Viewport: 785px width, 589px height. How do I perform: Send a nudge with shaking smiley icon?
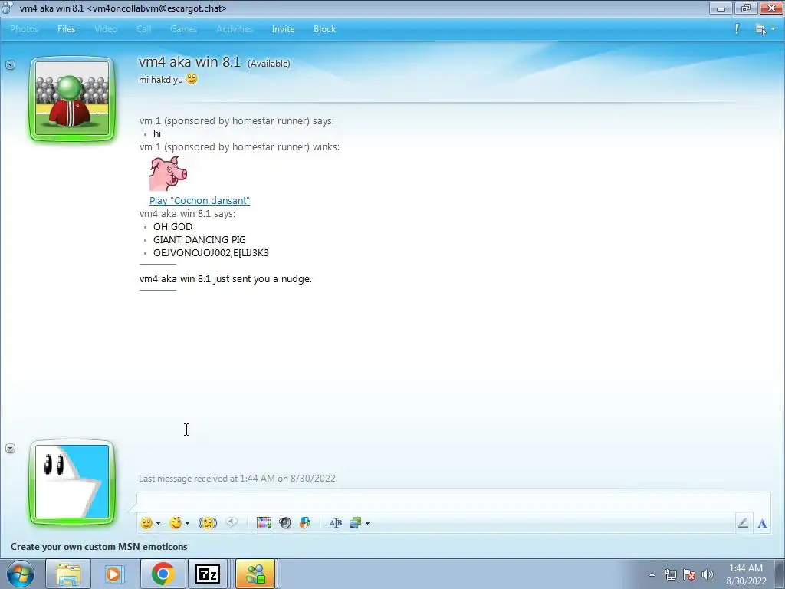point(208,523)
